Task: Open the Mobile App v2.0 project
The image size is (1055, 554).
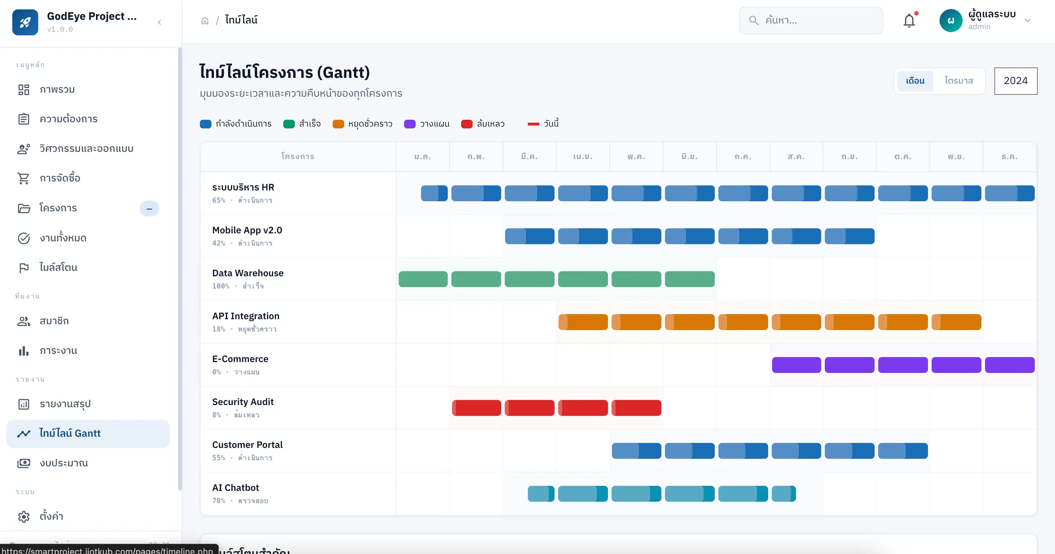Action: click(x=247, y=230)
